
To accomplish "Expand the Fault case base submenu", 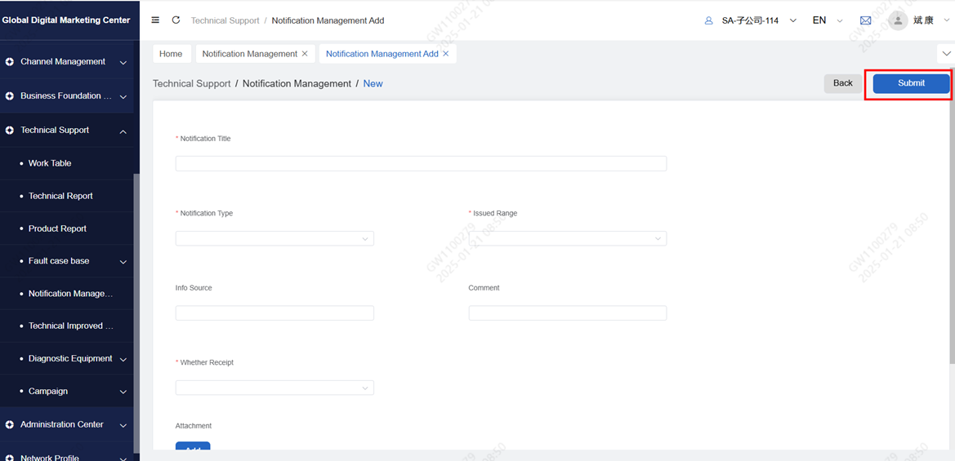I will [123, 262].
